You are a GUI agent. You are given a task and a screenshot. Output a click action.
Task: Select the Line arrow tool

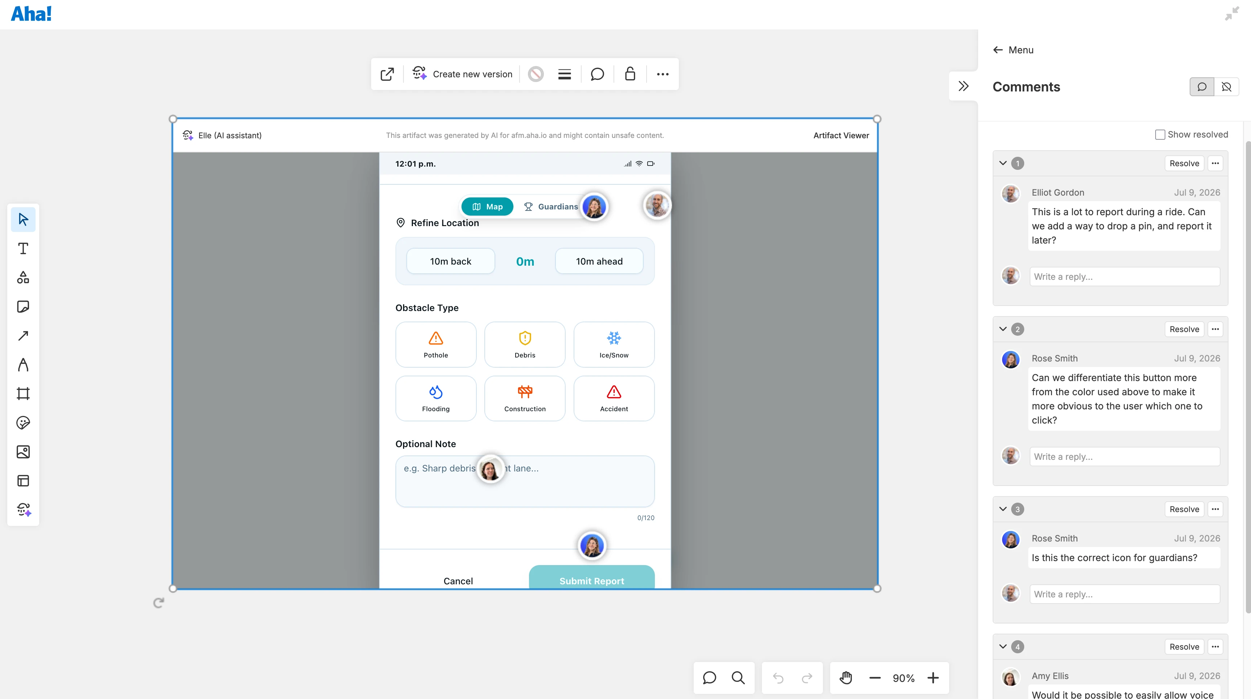[23, 336]
